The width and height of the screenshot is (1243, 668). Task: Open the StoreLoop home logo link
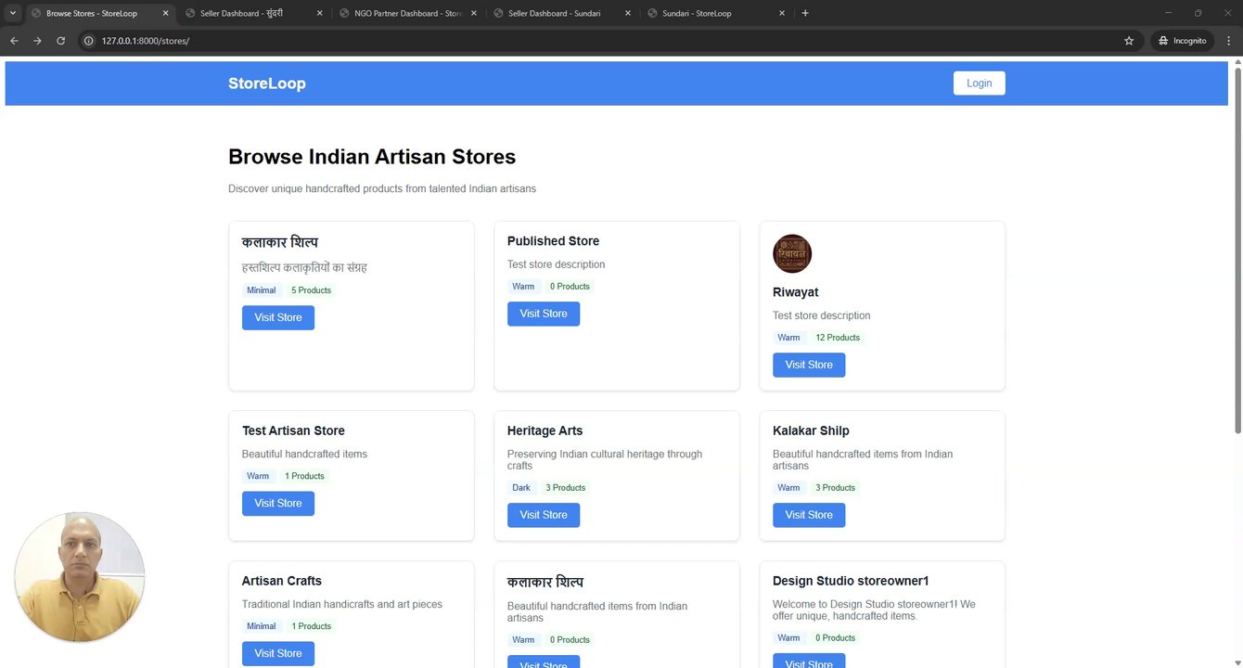[267, 83]
